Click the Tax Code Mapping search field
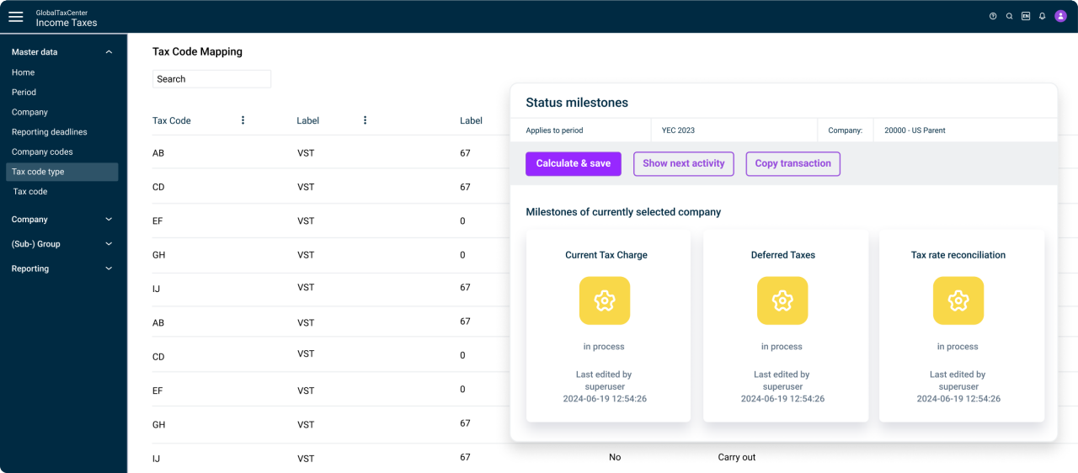 tap(211, 79)
